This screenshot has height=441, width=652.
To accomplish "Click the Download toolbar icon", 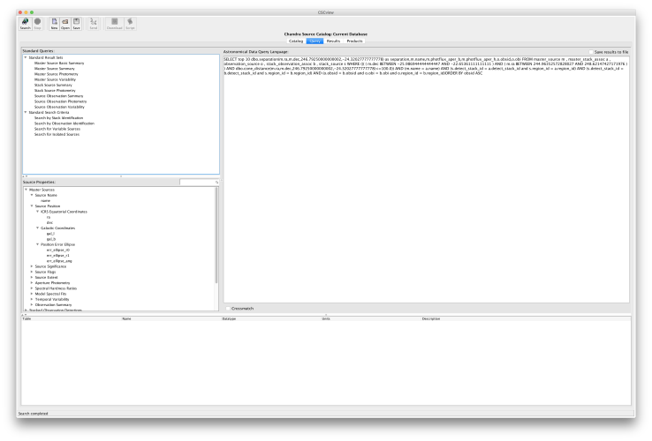I will click(x=114, y=22).
